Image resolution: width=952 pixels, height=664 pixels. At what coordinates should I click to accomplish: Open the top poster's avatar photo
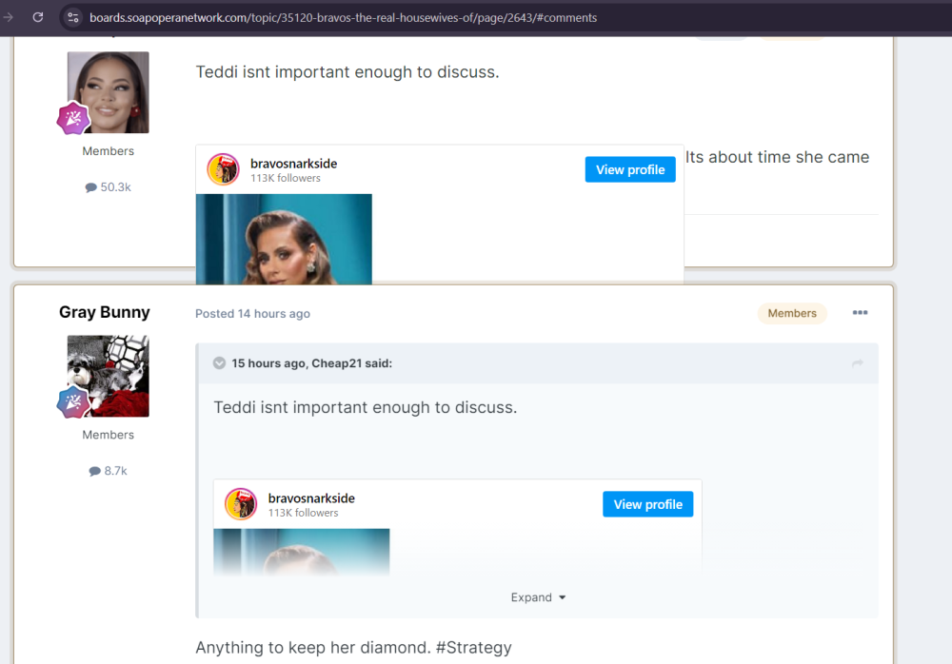tap(109, 91)
